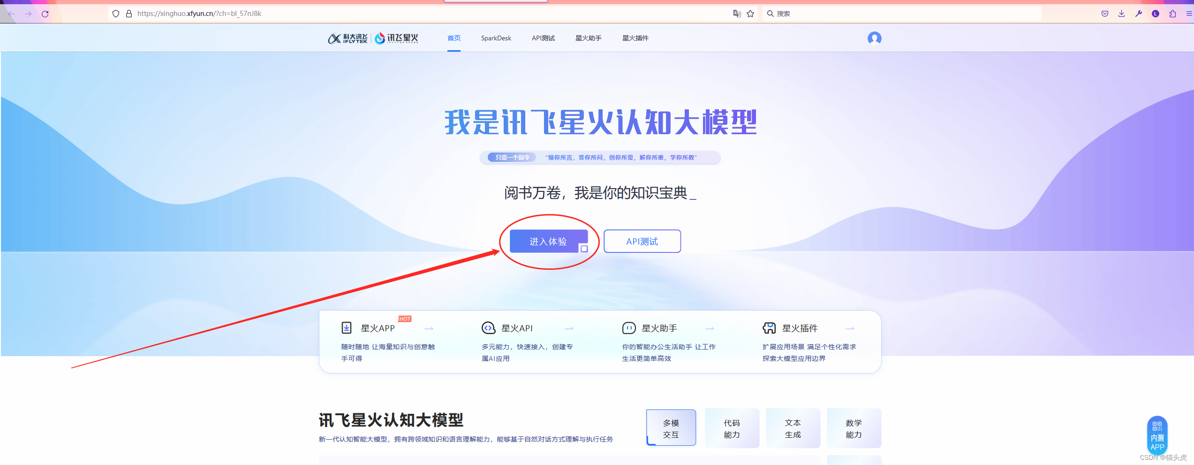Click the translate page icon
1194x465 pixels.
[737, 14]
